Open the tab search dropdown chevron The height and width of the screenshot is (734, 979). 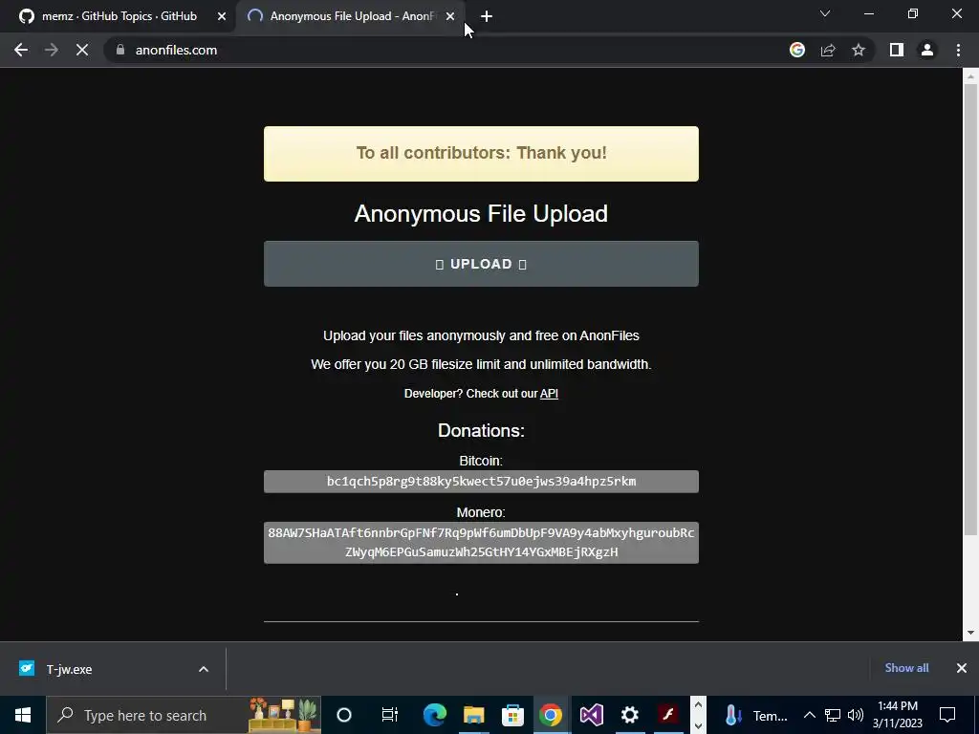[825, 13]
